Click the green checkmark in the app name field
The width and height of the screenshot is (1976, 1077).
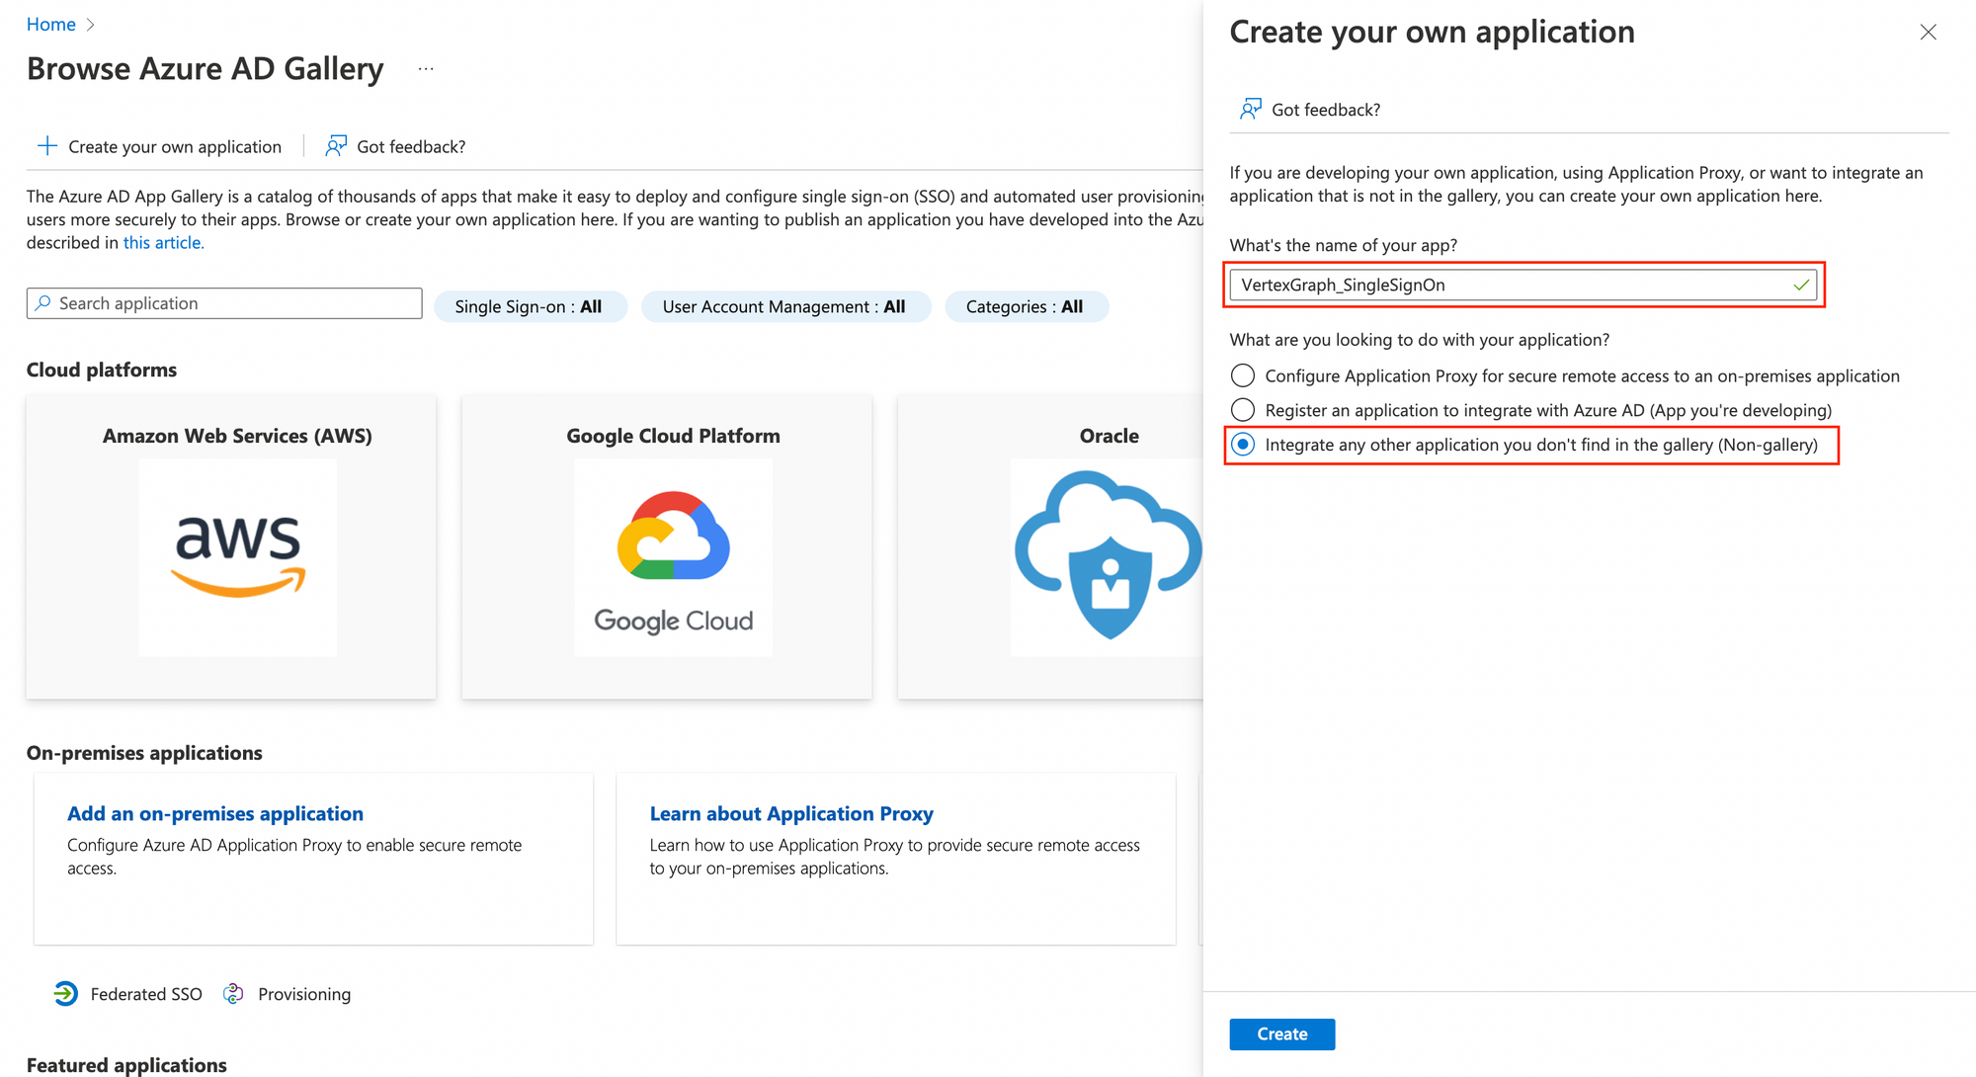(1801, 285)
